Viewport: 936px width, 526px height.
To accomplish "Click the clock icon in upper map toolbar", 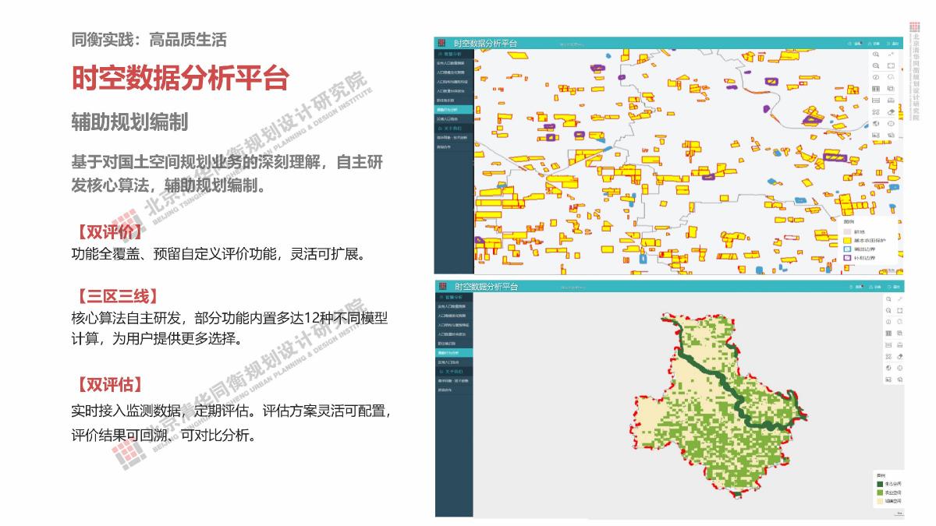I will pos(876,78).
